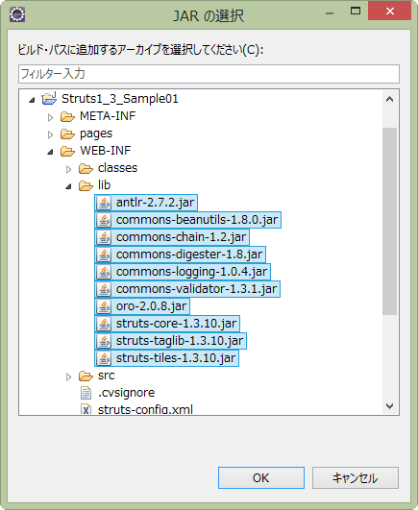Image resolution: width=418 pixels, height=510 pixels.
Task: Select the src folder label
Action: (x=107, y=376)
